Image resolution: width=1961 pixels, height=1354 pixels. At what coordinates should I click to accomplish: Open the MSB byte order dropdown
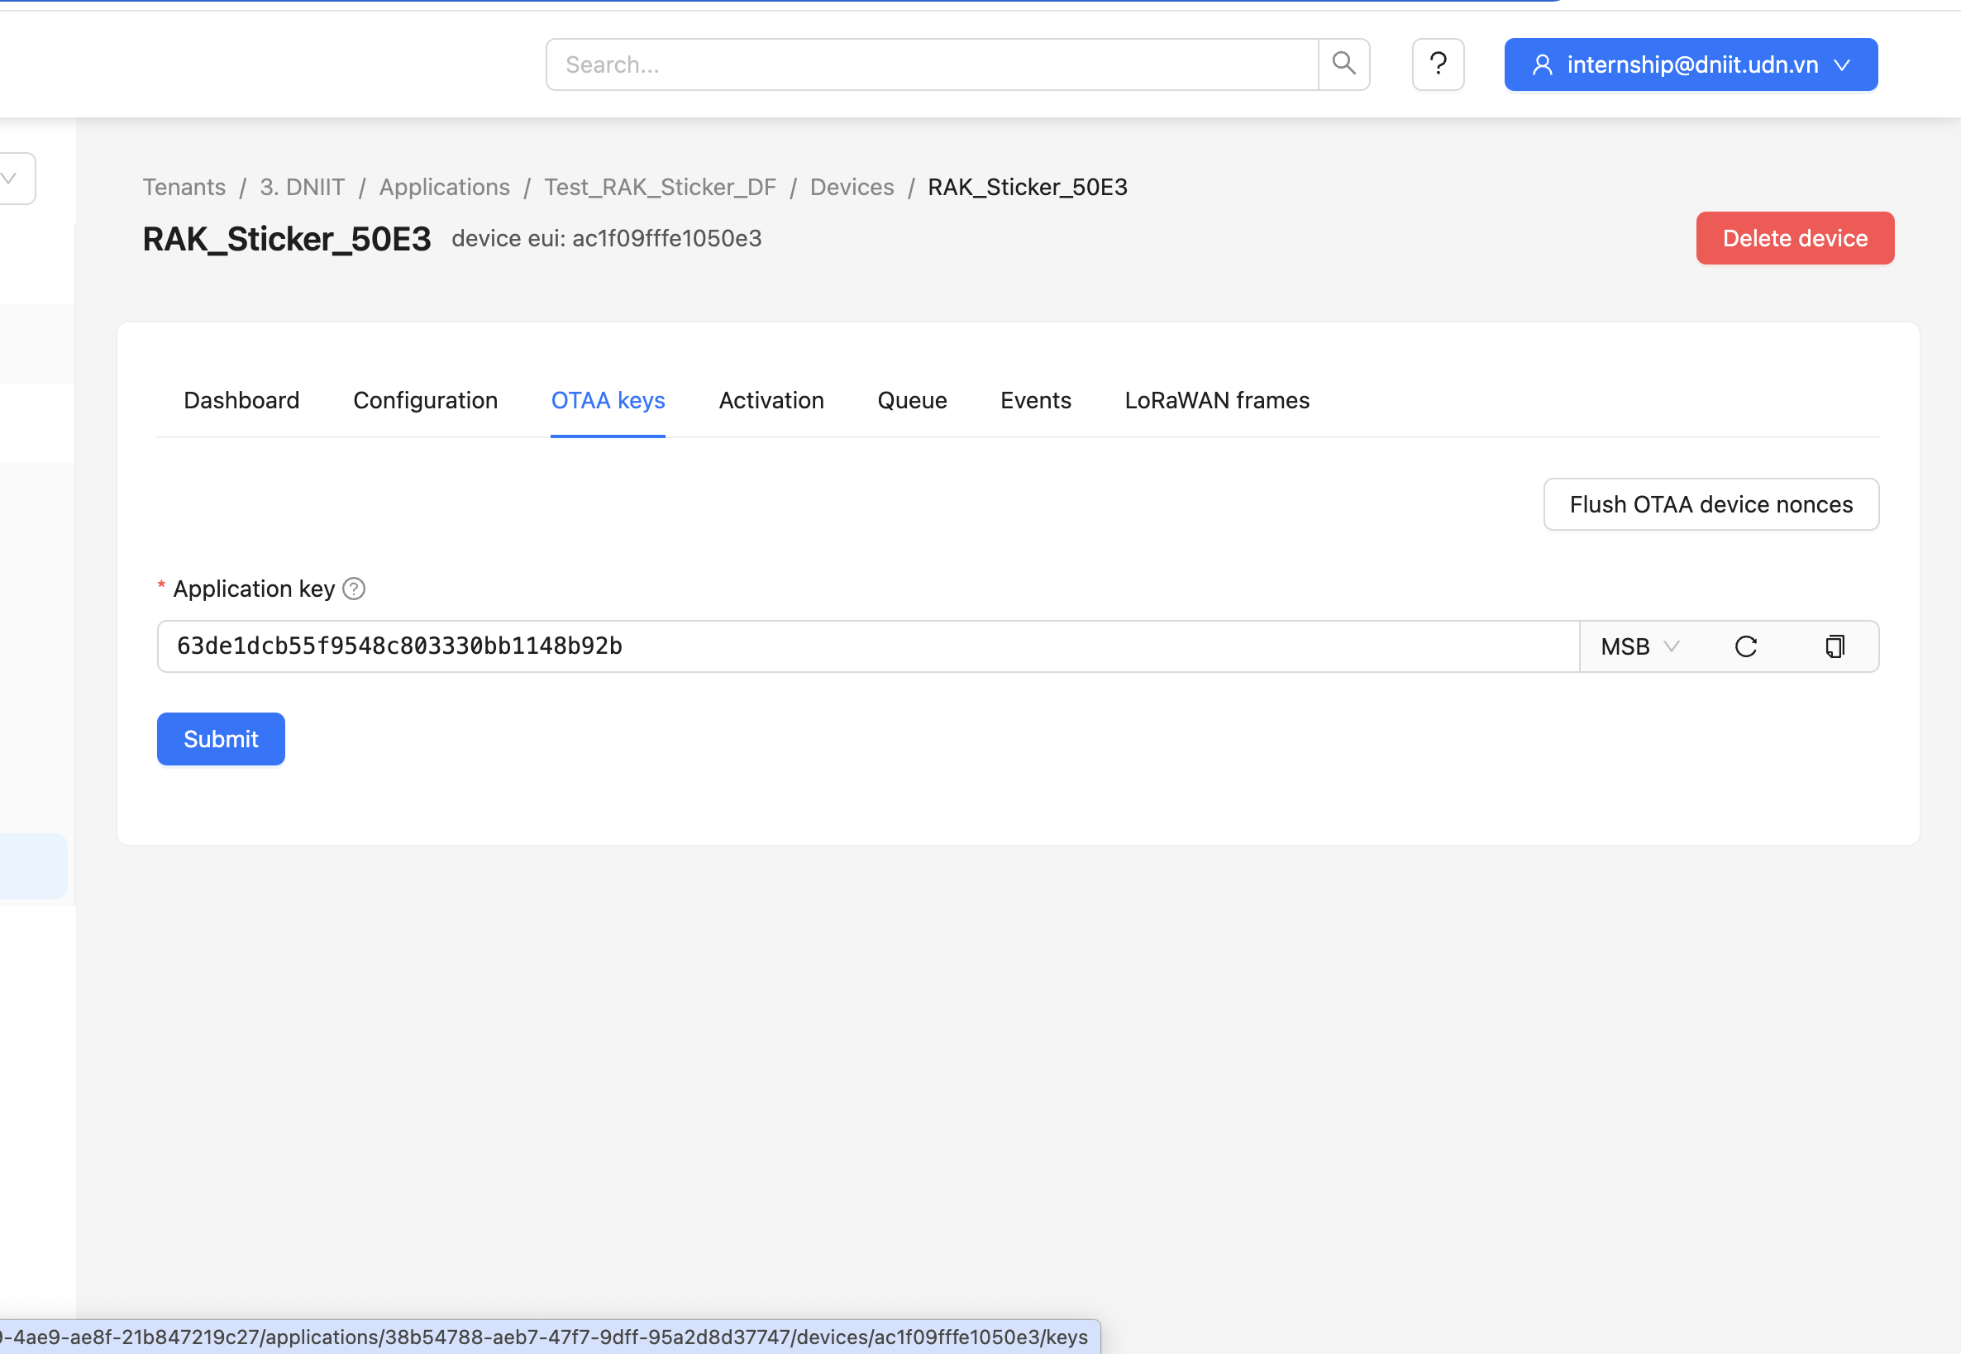pos(1639,646)
